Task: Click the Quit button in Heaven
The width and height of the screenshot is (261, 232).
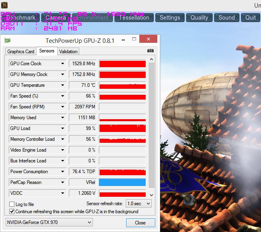Action: point(250,18)
